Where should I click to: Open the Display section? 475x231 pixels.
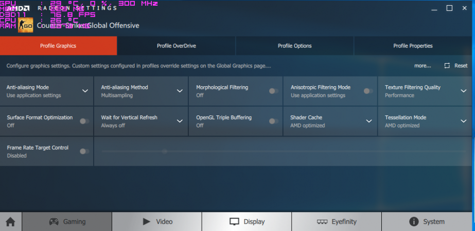[x=247, y=222]
